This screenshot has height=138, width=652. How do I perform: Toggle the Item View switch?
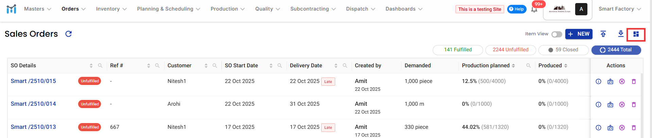tap(556, 34)
